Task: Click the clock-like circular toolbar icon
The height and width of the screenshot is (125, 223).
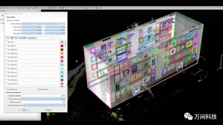Action: [x=66, y=8]
